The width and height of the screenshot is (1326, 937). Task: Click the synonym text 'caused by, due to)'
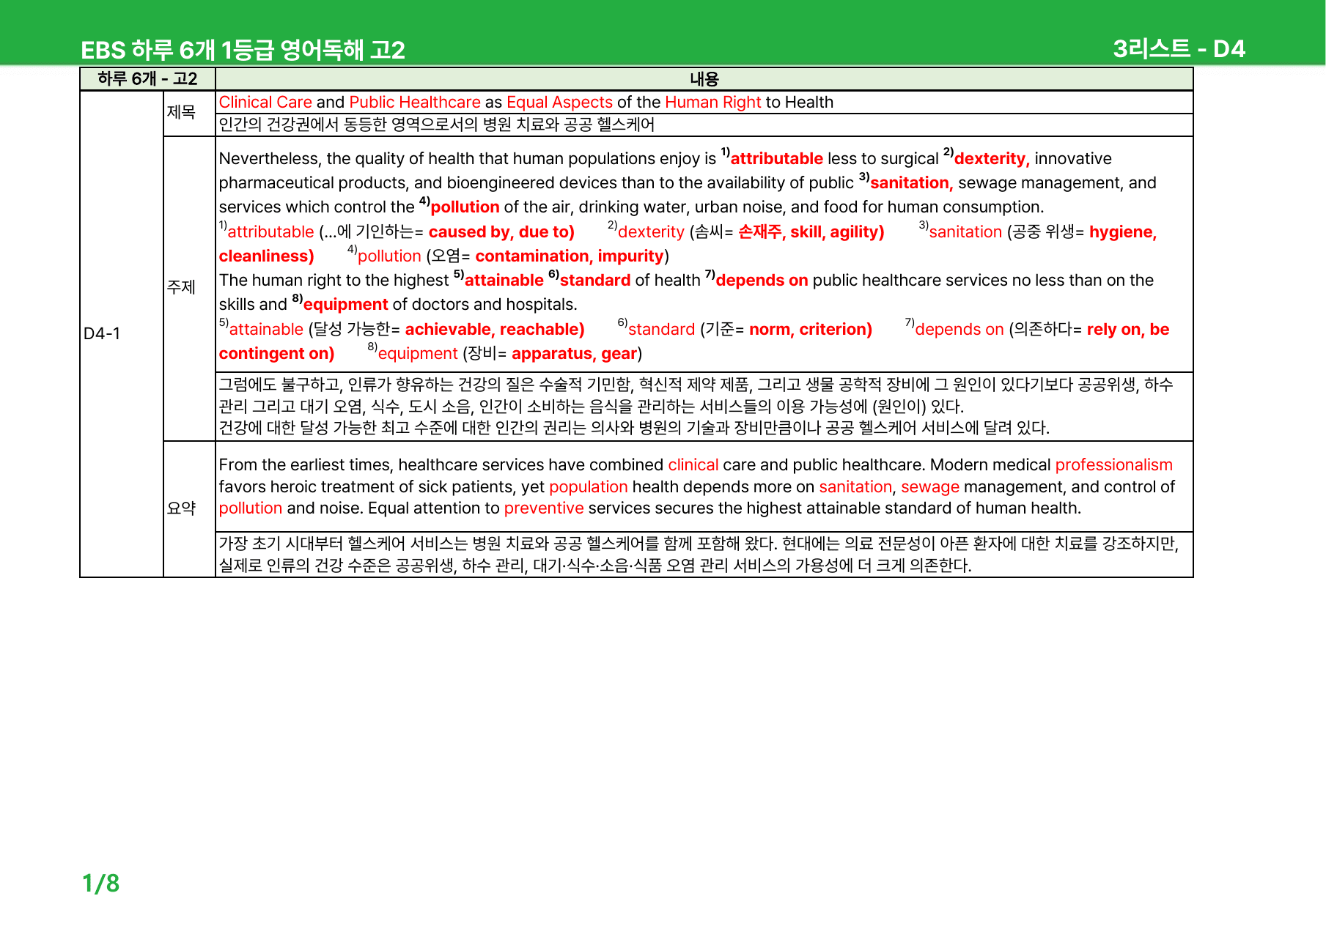tap(501, 232)
